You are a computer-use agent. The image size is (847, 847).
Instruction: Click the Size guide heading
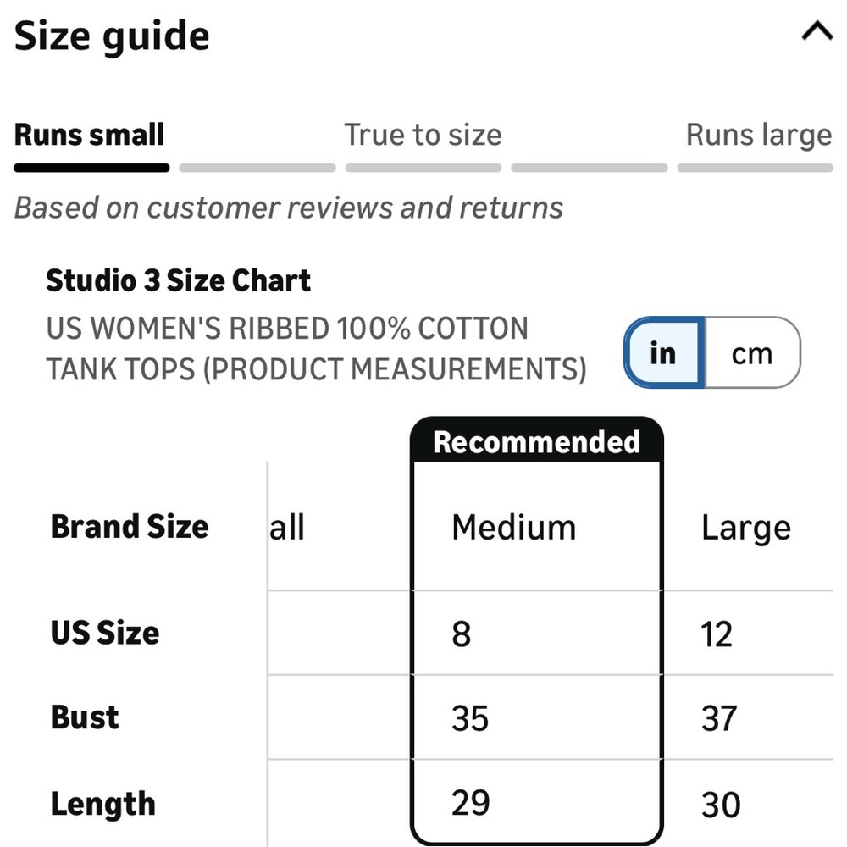[112, 36]
